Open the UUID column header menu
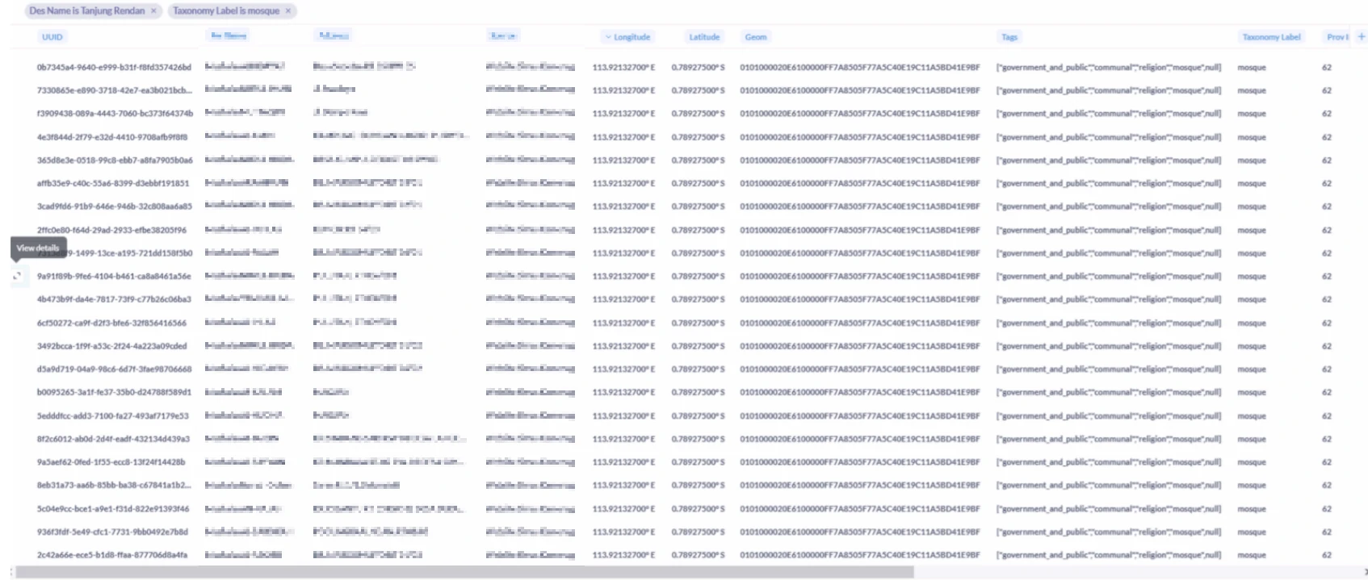Viewport: 1368px width, 580px height. (52, 37)
